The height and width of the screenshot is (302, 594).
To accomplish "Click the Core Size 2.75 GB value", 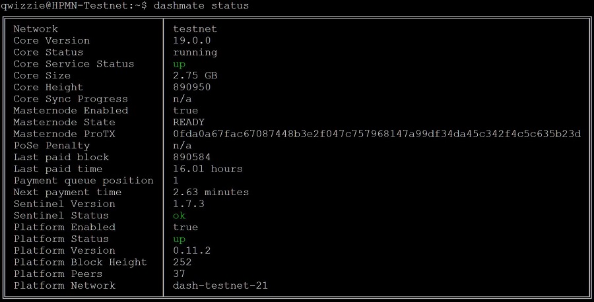I will [195, 75].
